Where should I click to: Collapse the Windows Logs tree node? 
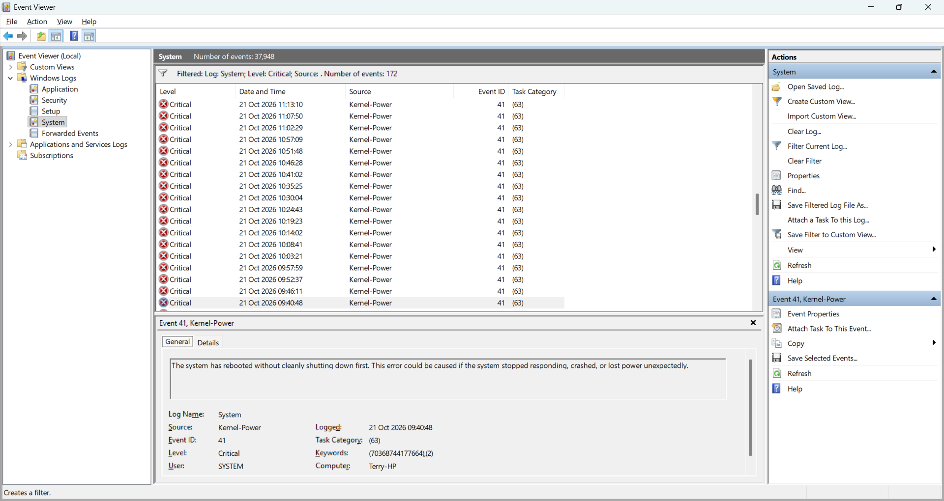(10, 78)
